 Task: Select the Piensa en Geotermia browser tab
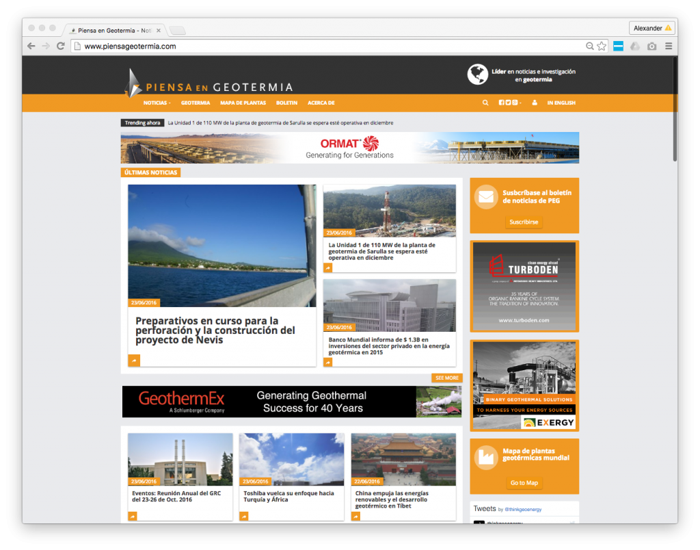coord(114,30)
